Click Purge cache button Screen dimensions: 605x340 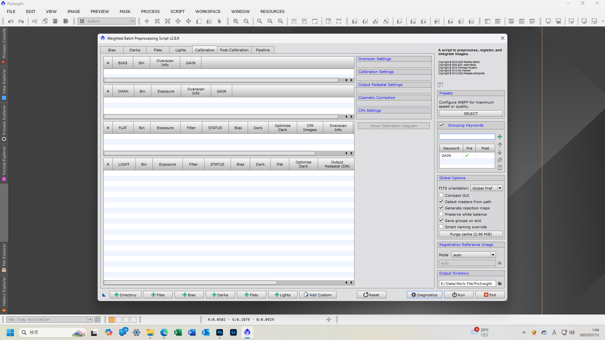[x=471, y=234]
